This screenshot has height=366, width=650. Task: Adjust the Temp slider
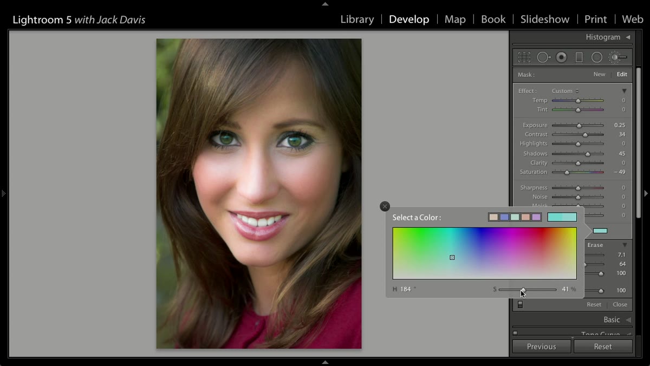coord(577,101)
